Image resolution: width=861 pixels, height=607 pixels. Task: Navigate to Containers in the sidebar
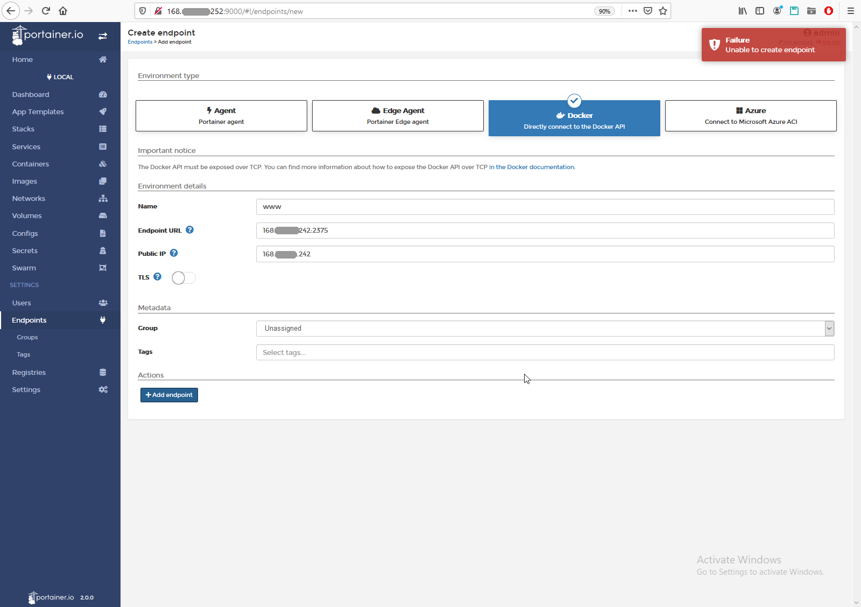(60, 164)
